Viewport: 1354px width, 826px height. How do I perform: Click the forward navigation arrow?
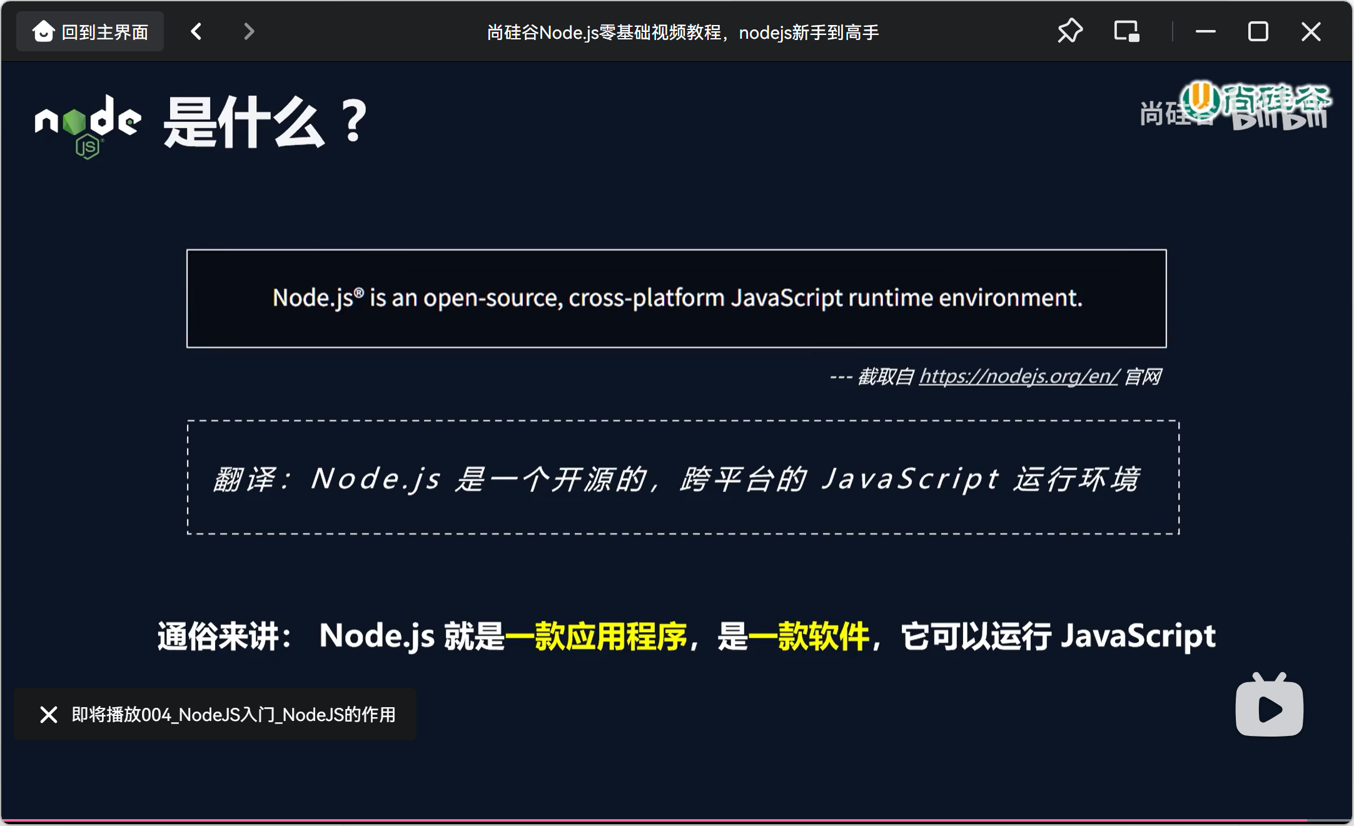248,31
